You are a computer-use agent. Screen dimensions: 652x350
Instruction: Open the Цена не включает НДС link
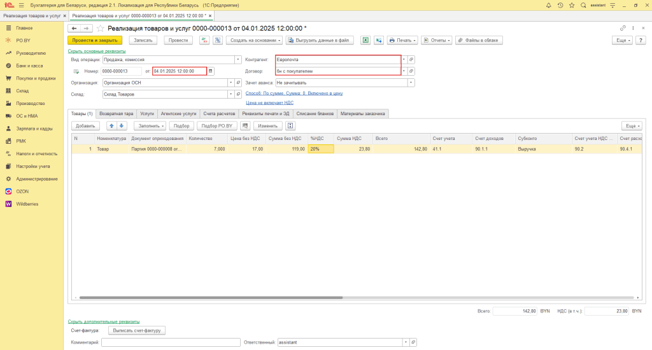pyautogui.click(x=269, y=102)
